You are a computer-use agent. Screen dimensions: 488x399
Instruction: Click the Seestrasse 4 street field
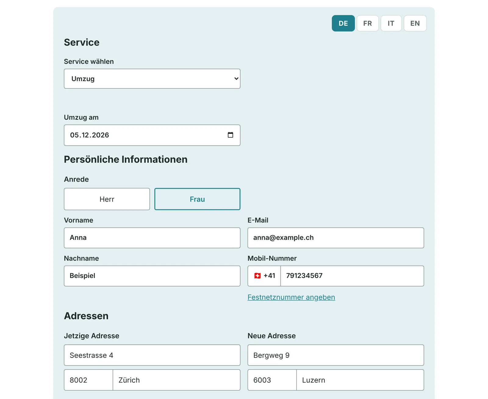[x=152, y=355]
